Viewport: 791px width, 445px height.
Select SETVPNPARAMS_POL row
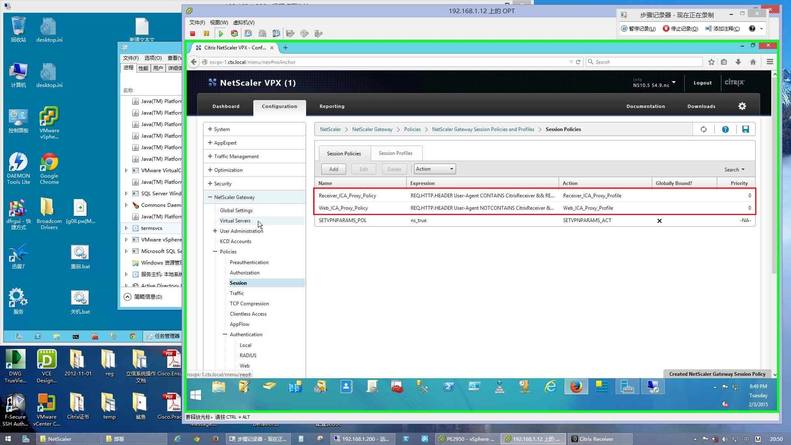pyautogui.click(x=534, y=220)
